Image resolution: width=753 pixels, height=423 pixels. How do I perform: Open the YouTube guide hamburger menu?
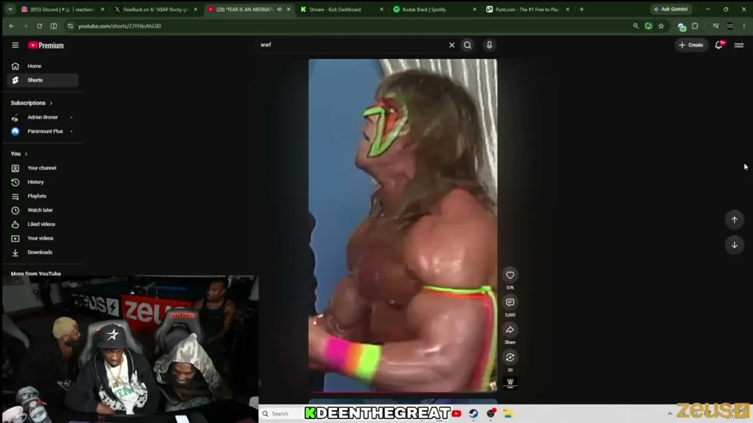(15, 45)
